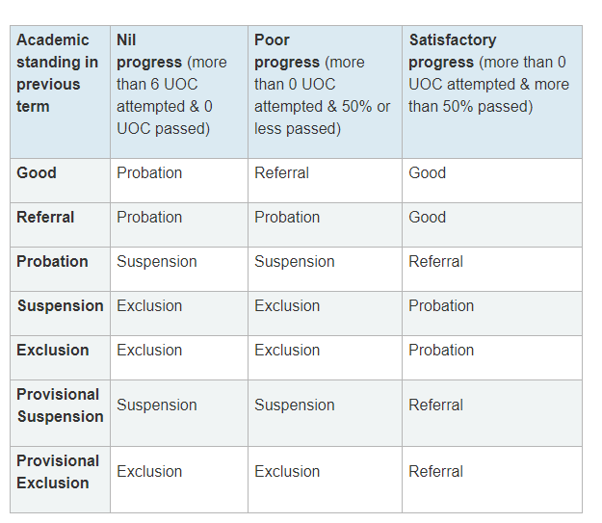Viewport: 602px width, 523px height.
Task: Click Satisfactory progress cell in Provisional Exclusion row
Action: [436, 472]
